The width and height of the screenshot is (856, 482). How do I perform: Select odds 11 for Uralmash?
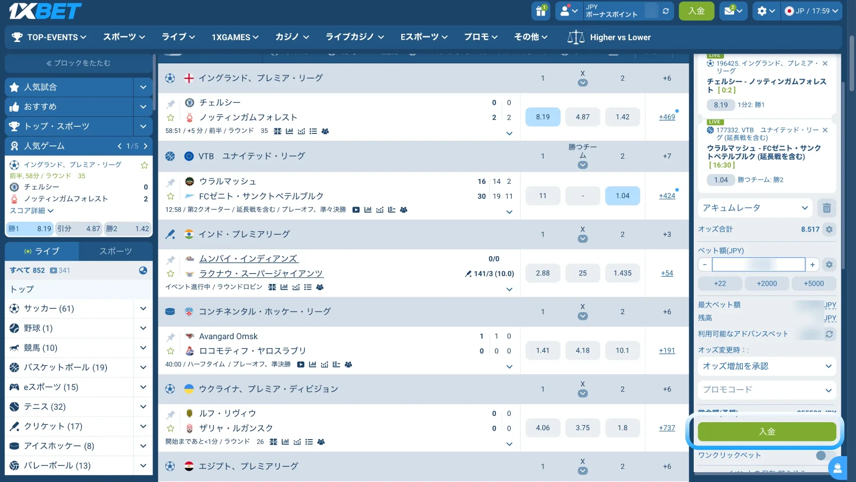543,196
